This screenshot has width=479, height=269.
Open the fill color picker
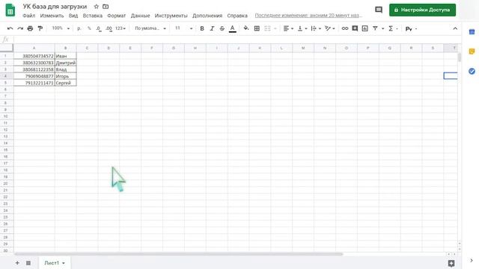coord(246,28)
